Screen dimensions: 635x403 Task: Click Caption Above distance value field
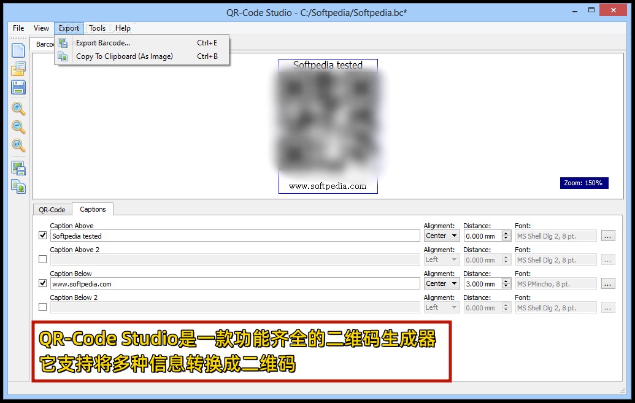click(483, 236)
